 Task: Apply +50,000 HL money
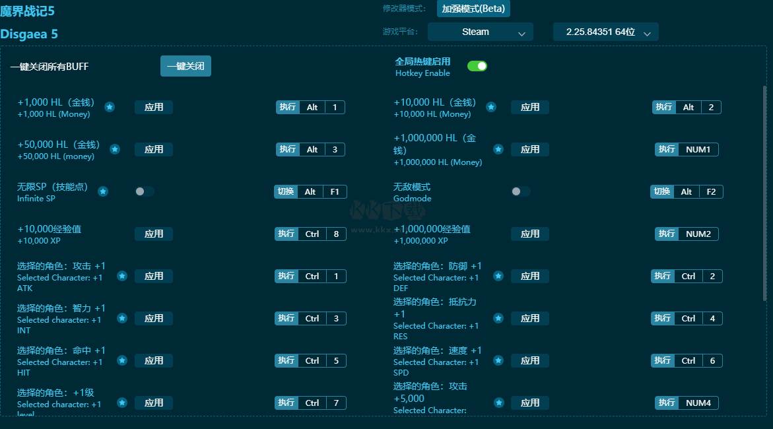pyautogui.click(x=154, y=149)
